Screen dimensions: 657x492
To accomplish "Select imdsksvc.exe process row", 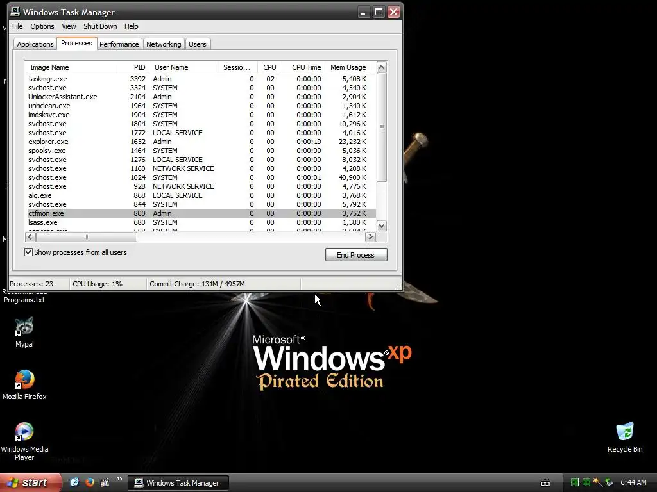I will [200, 115].
